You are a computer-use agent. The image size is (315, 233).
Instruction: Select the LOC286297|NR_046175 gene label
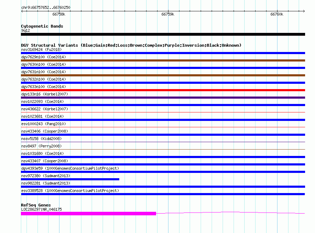point(41,210)
